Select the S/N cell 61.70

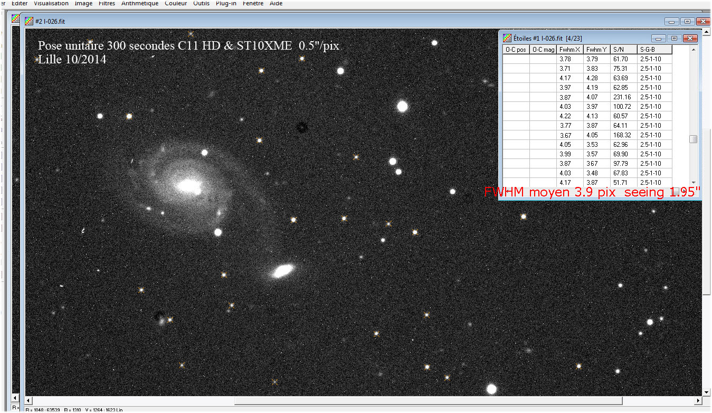tap(624, 59)
